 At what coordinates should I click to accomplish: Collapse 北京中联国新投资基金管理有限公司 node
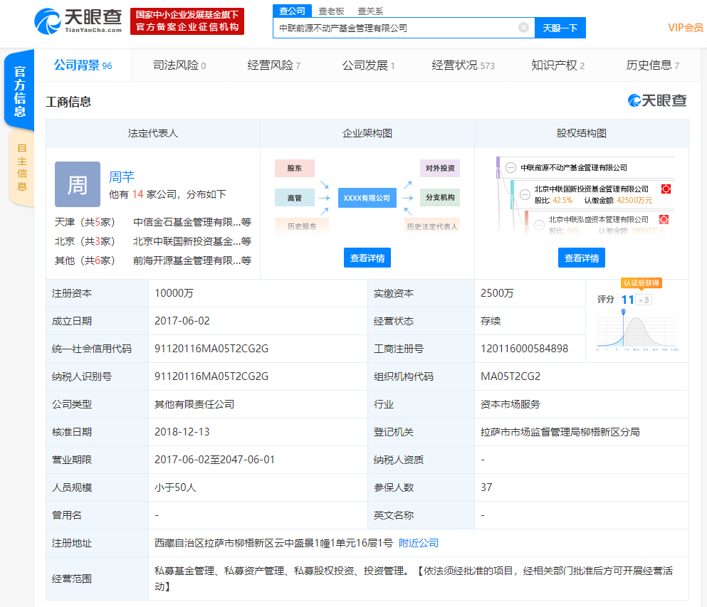(x=525, y=194)
